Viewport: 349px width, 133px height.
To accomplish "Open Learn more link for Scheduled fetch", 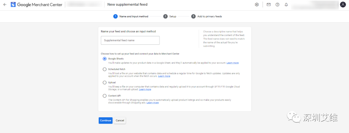I will click(x=164, y=76).
